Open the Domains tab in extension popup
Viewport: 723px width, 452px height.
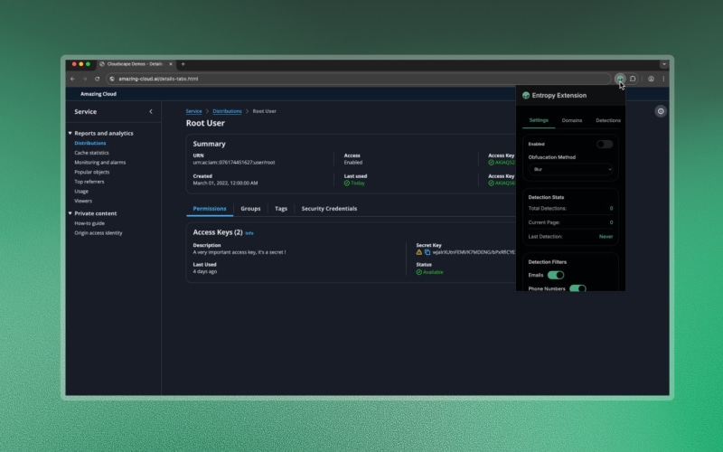(572, 120)
